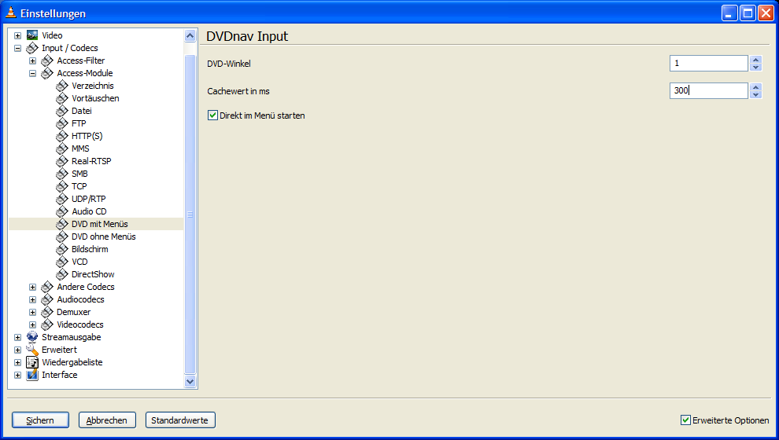This screenshot has width=779, height=440.
Task: Expand the Audiocodecs node
Action: click(33, 299)
